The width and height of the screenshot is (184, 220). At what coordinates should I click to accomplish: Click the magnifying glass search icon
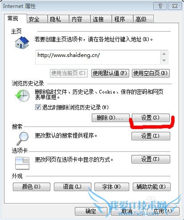pyautogui.click(x=22, y=139)
